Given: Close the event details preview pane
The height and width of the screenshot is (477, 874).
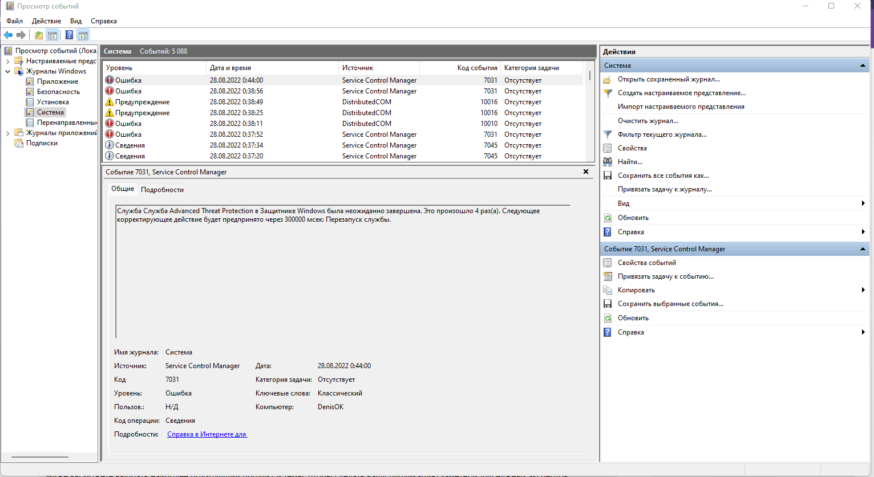Looking at the screenshot, I should click(x=586, y=172).
